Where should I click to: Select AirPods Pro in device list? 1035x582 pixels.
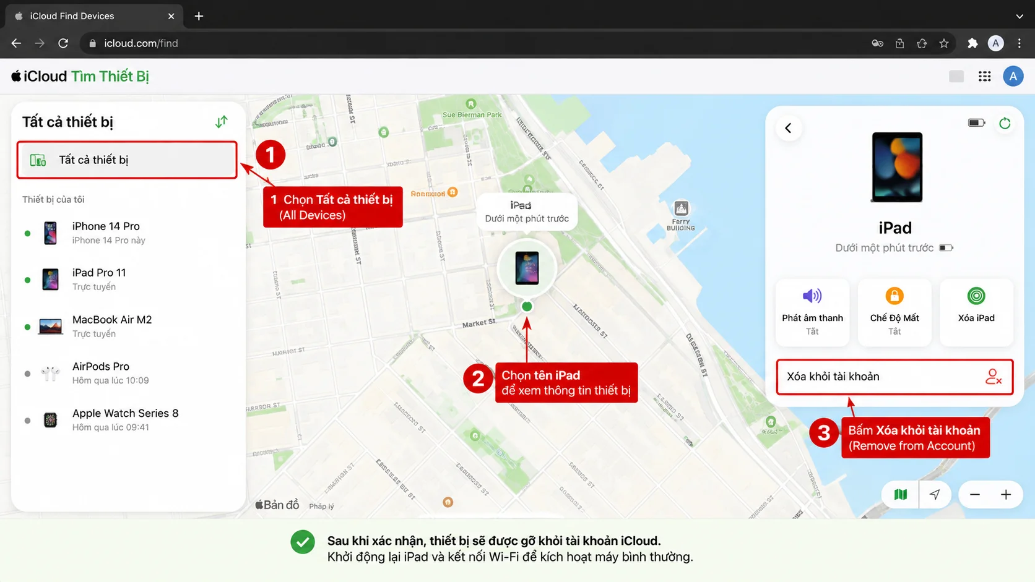coord(128,373)
